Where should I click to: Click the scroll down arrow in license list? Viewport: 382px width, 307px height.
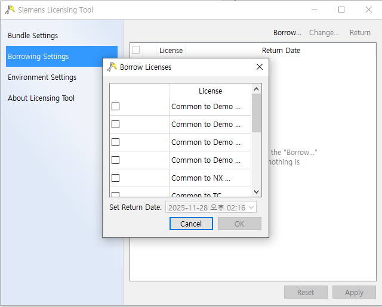tap(256, 192)
